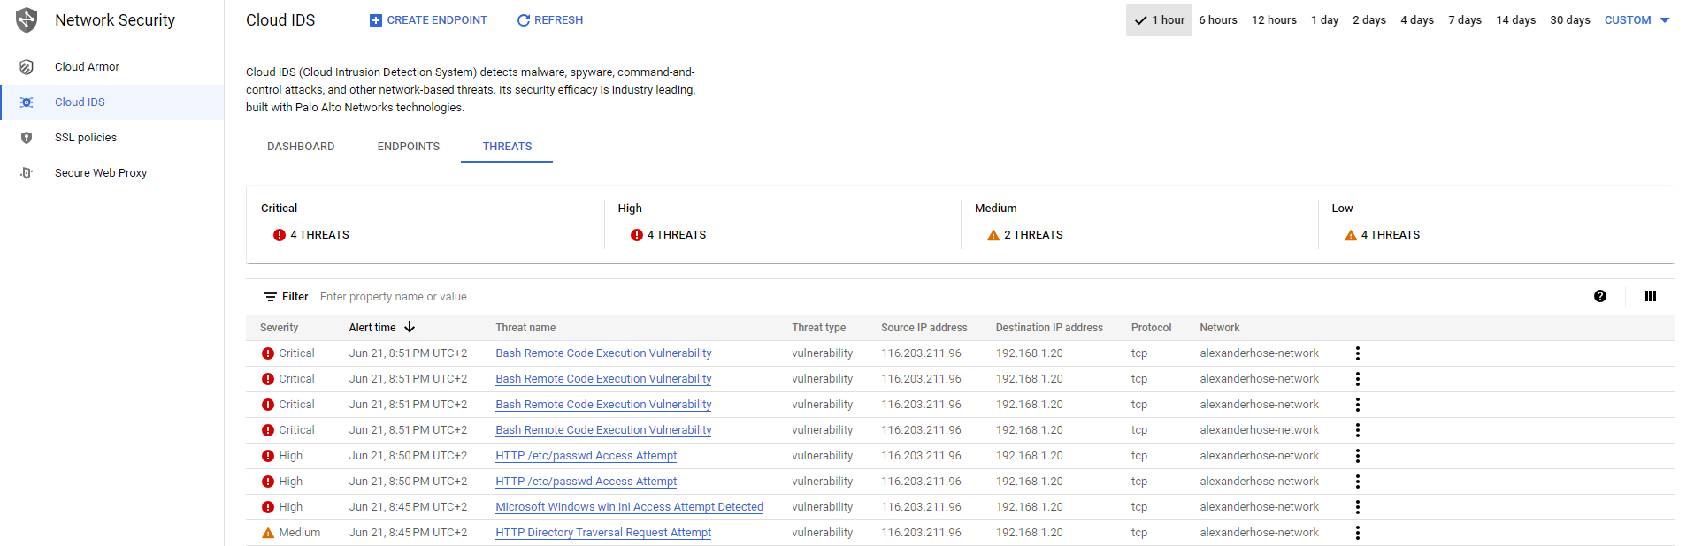Select the 14 days time range
Screen dimensions: 1694x546
[x=1515, y=20]
